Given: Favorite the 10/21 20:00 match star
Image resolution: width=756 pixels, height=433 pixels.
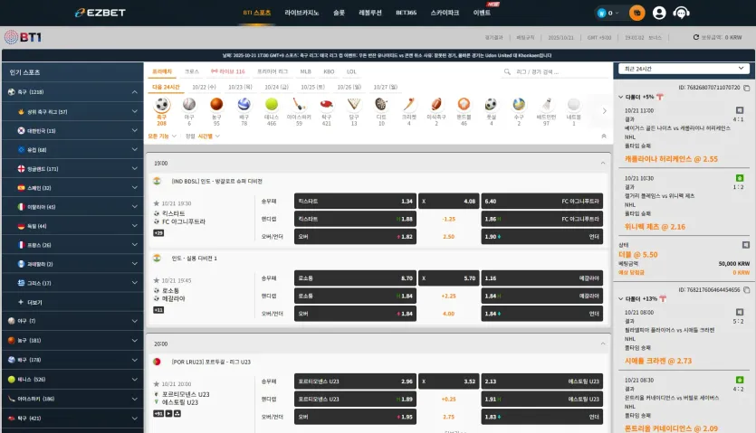Looking at the screenshot, I should pos(157,384).
